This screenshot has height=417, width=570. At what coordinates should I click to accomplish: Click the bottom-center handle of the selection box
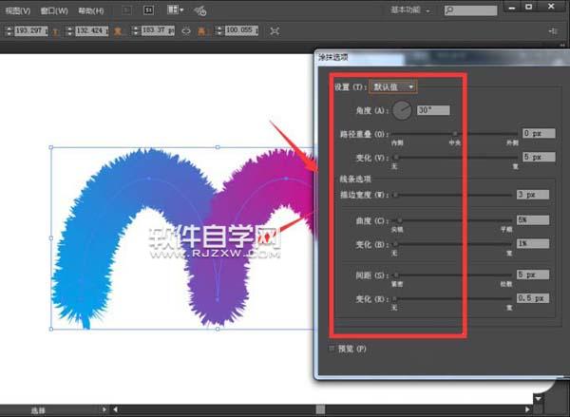tap(218, 329)
